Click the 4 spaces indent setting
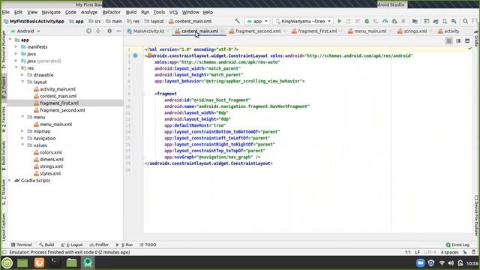 (x=449, y=252)
